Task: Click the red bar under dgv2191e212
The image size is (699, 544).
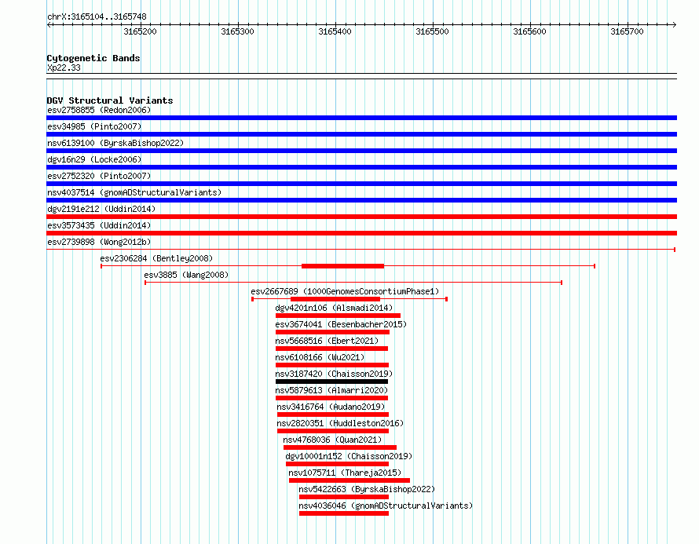Action: click(361, 217)
